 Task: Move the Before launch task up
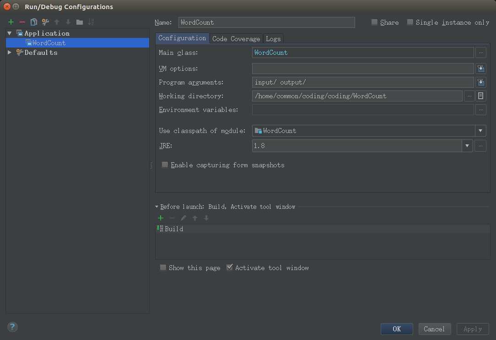coord(195,218)
